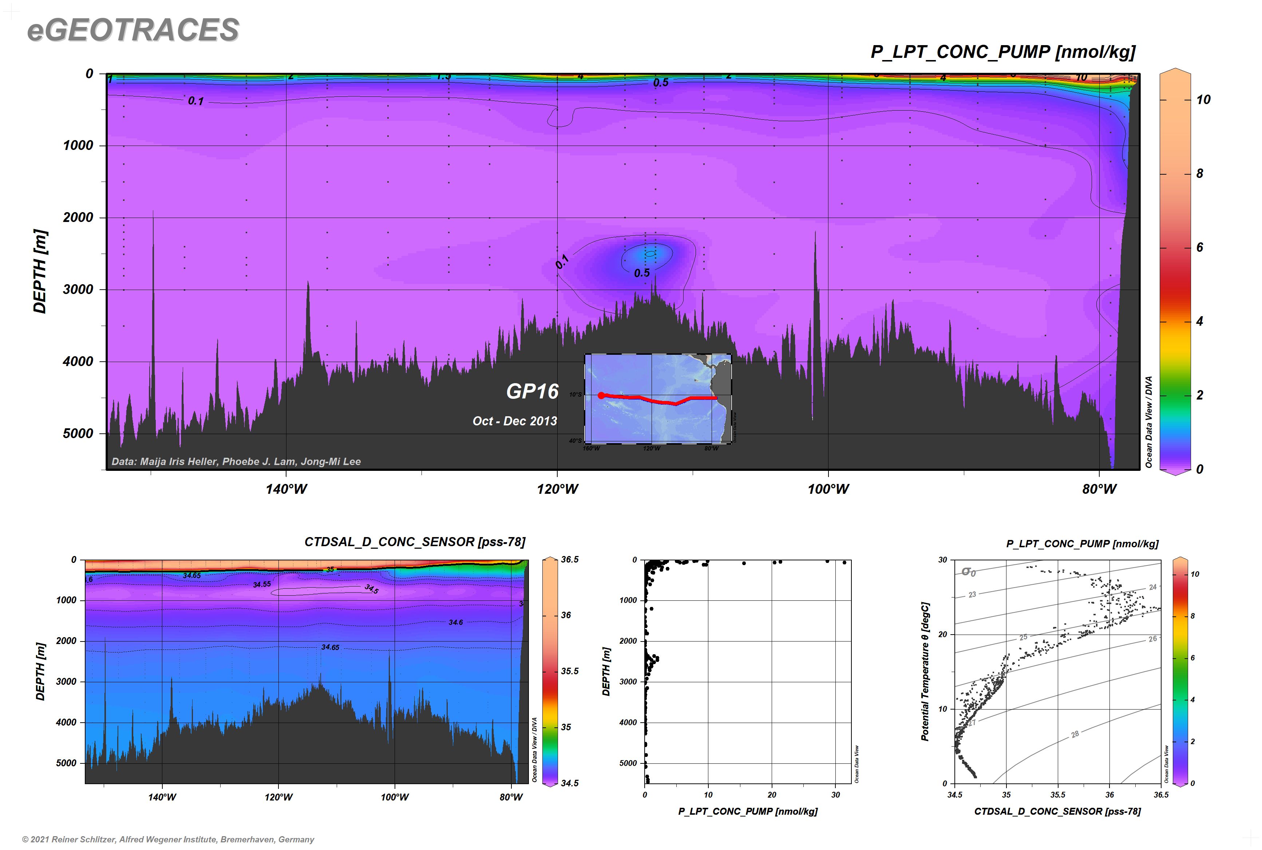The width and height of the screenshot is (1262, 850).
Task: Click the 0.5 contour label near seafloor plume
Action: click(x=642, y=273)
